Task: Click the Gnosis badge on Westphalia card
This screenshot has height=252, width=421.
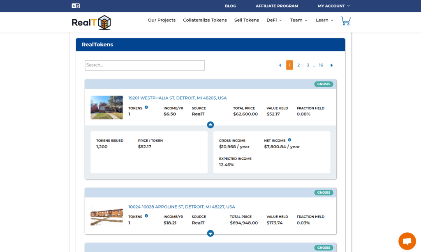Action: tap(324, 84)
